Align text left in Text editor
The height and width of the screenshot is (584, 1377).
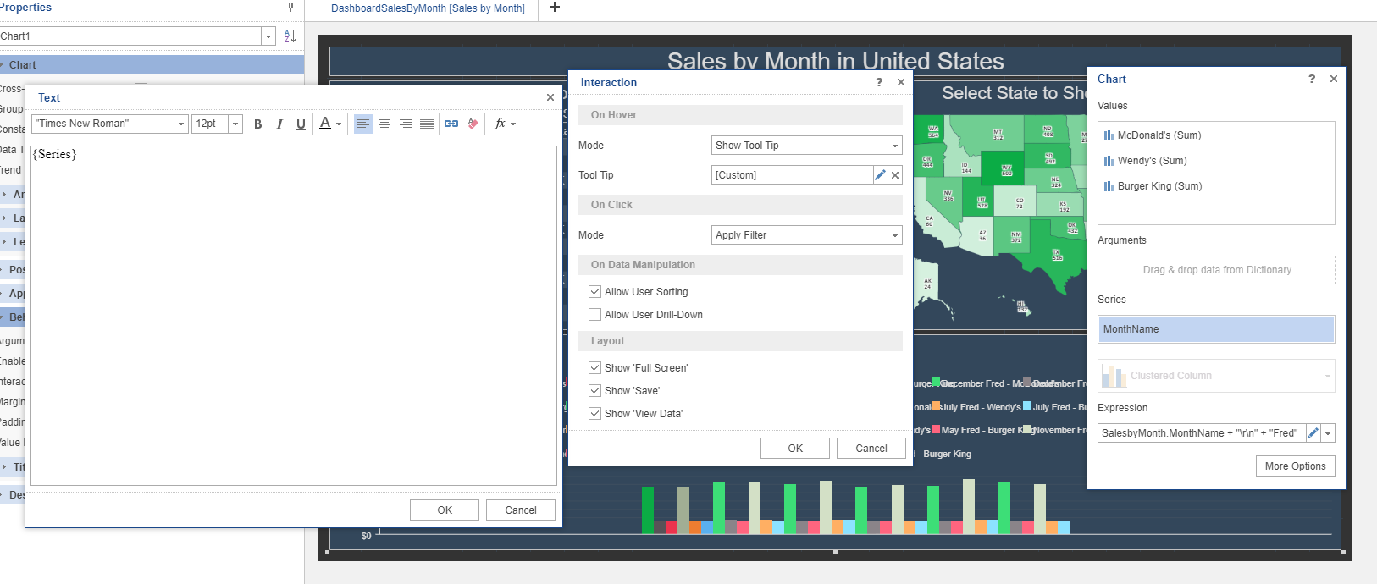tap(363, 124)
